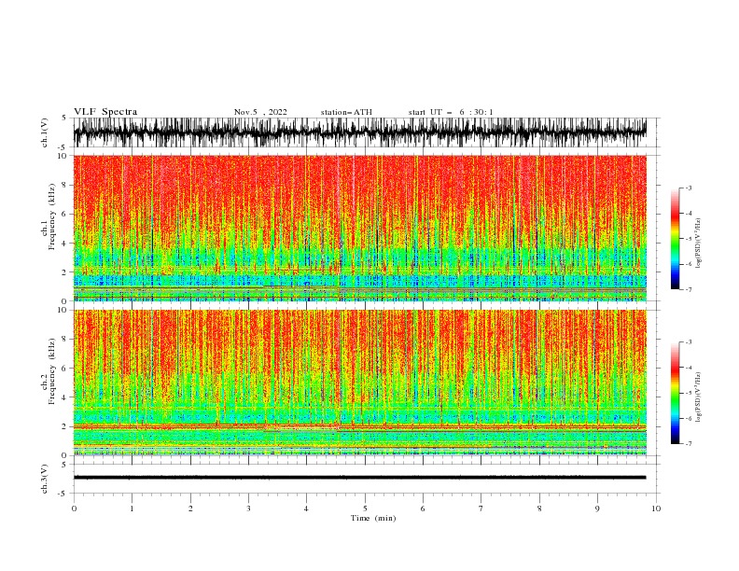Click the "-5" label on ch.2 colorbar
This screenshot has height=571, width=739.
[689, 393]
